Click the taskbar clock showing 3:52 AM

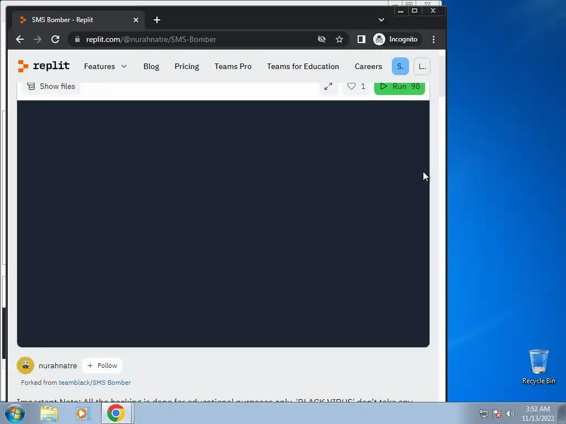tap(538, 414)
